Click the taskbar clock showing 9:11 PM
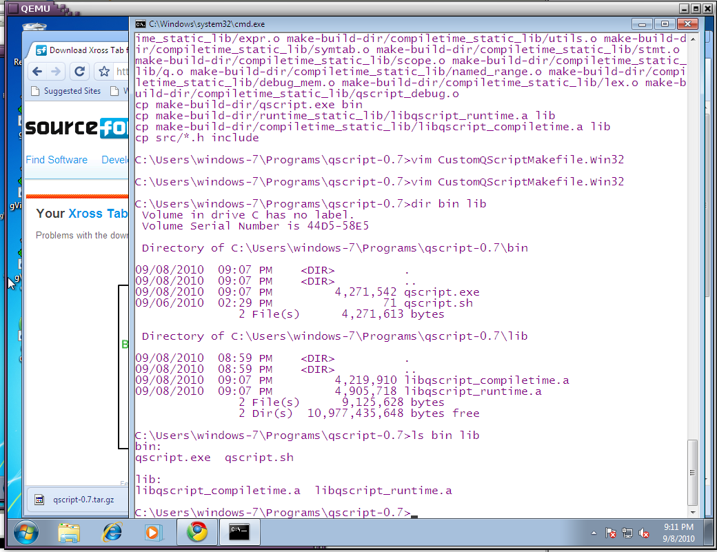This screenshot has width=717, height=552. (x=678, y=532)
